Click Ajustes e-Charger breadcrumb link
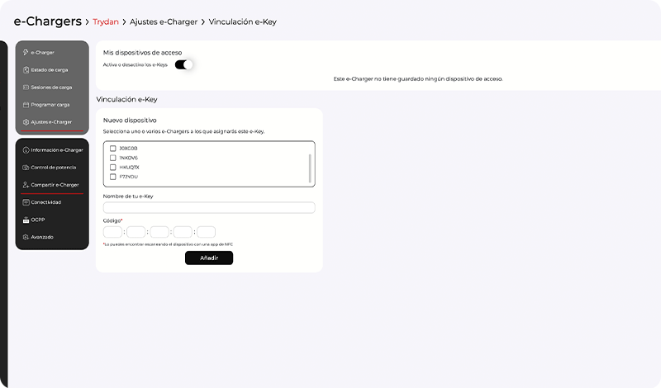 (x=162, y=21)
